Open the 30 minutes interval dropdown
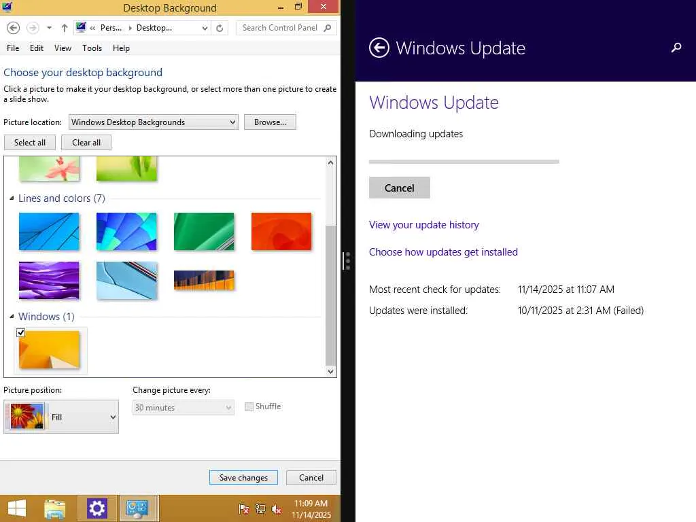The image size is (696, 522). 183,408
